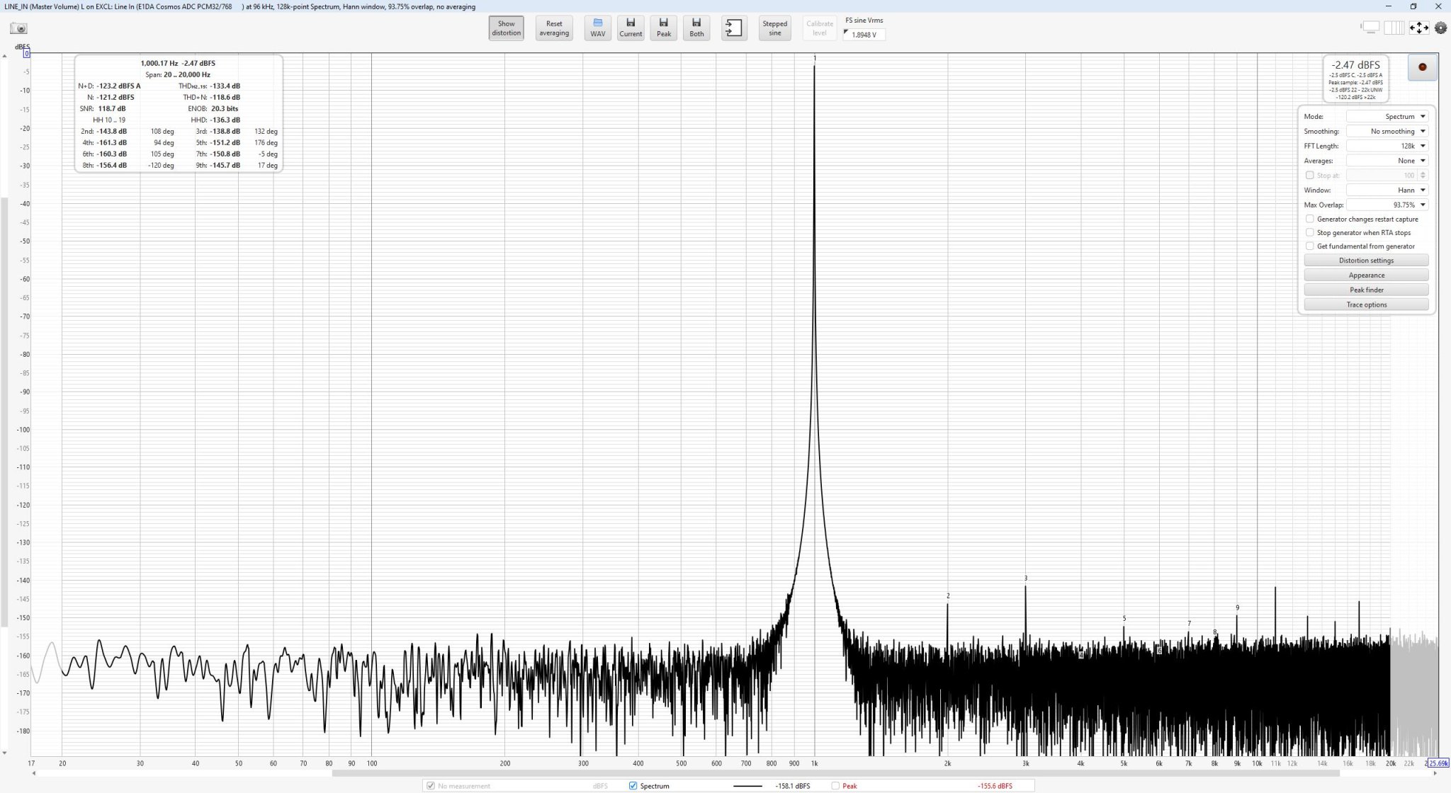Enable Stop generator when RTA stops
This screenshot has width=1451, height=793.
(1309, 232)
